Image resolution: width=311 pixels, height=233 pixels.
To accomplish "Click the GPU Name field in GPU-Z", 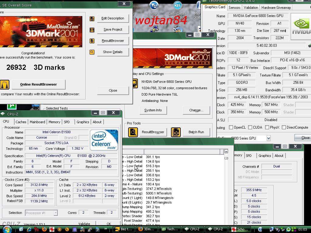I will pyautogui.click(x=258, y=16).
